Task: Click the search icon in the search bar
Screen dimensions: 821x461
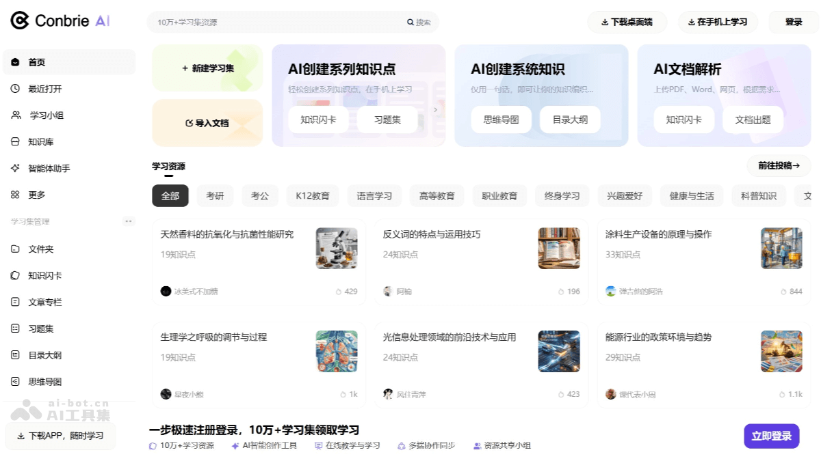Action: [x=410, y=22]
